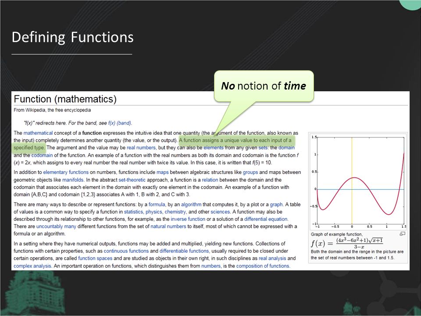Click the 'formula' link

coord(157,204)
